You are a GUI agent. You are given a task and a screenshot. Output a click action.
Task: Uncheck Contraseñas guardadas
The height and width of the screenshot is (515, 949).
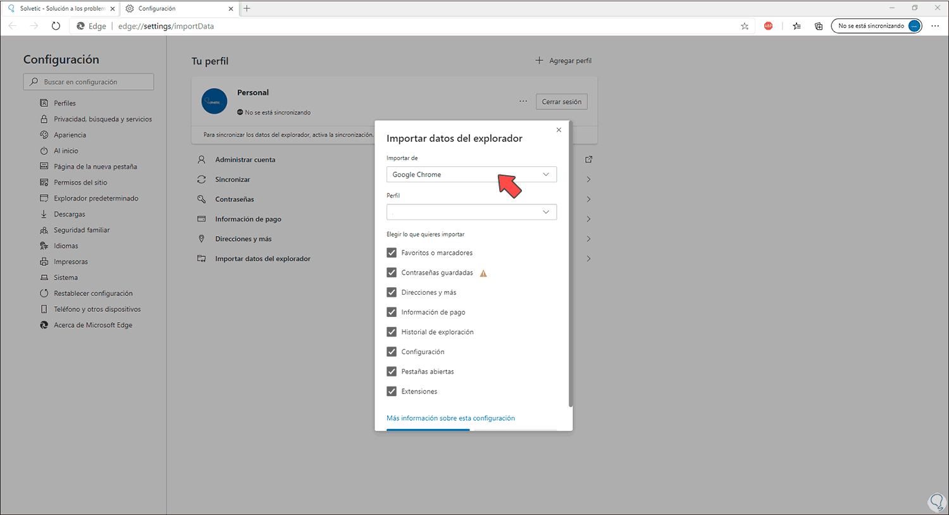(392, 273)
